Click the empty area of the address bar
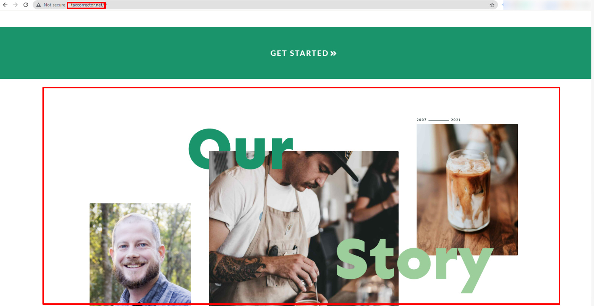 point(296,5)
